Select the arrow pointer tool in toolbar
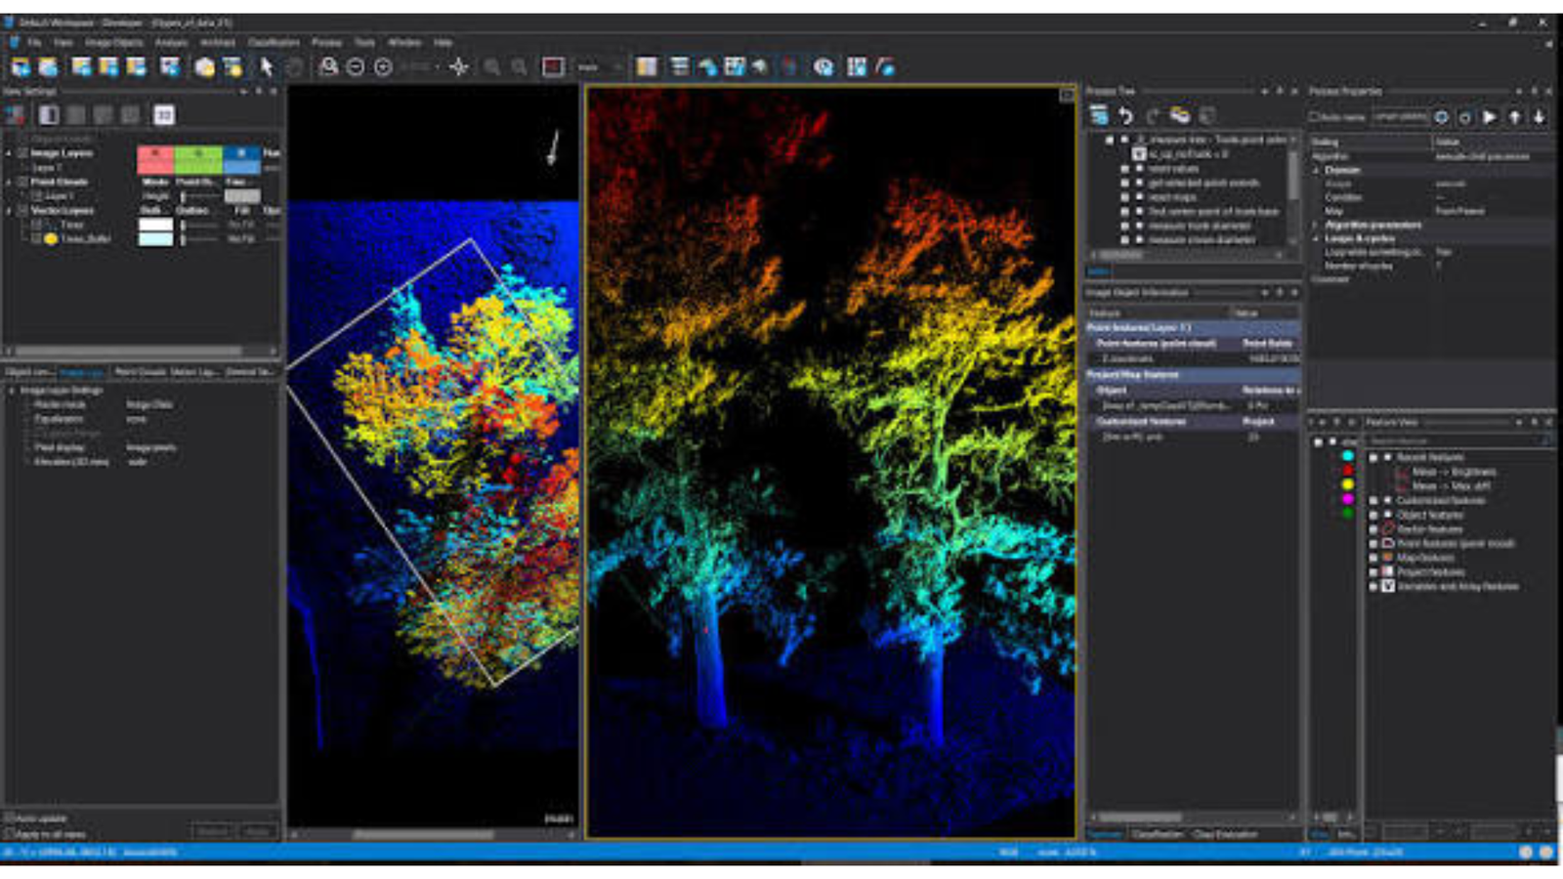This screenshot has height=879, width=1563. tap(266, 66)
